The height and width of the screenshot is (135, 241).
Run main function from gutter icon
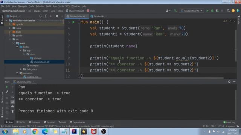74,22
